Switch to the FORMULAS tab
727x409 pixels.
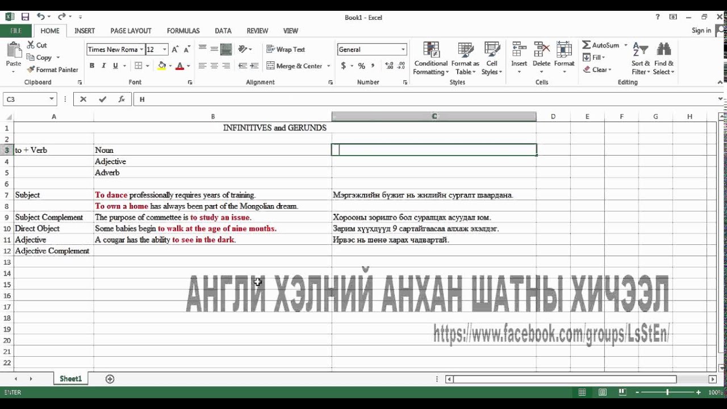(x=183, y=31)
